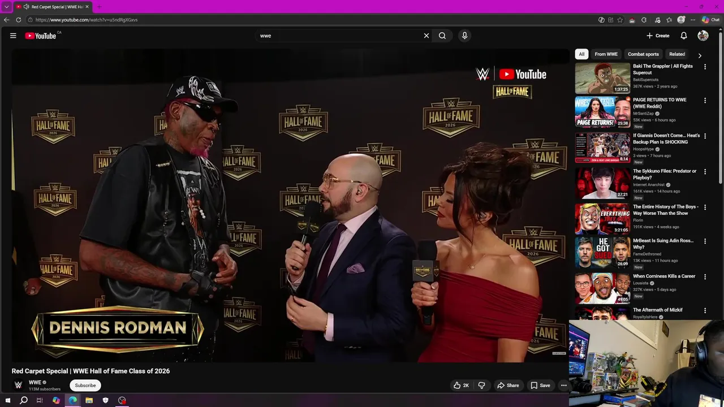The height and width of the screenshot is (407, 724).
Task: Open the browser Settings and more ellipsis menu
Action: click(x=693, y=20)
